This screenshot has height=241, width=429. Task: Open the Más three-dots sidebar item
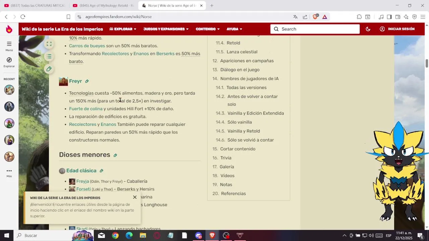[x=9, y=171]
